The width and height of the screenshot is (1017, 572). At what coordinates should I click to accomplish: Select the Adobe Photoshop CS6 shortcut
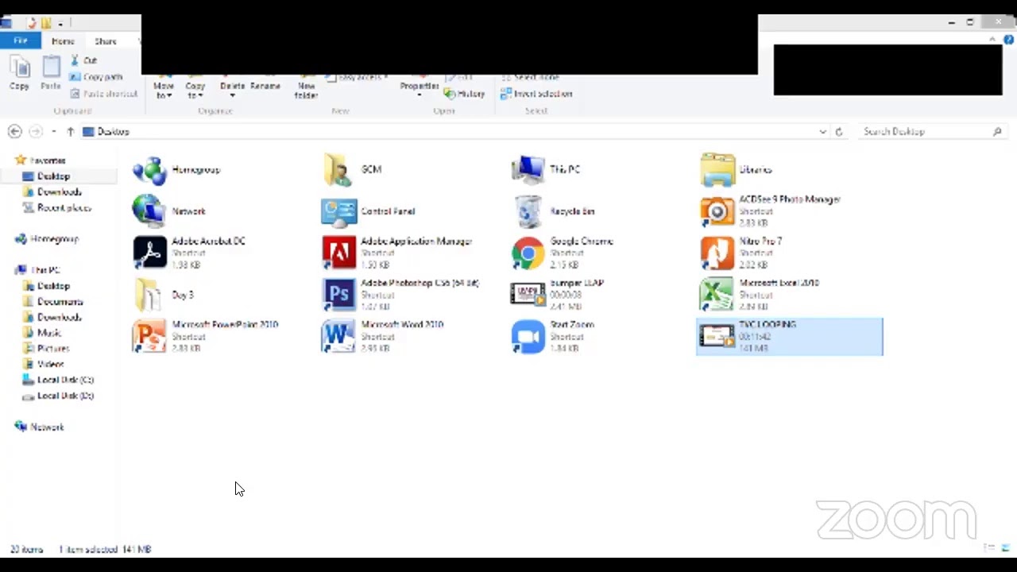[x=400, y=295]
